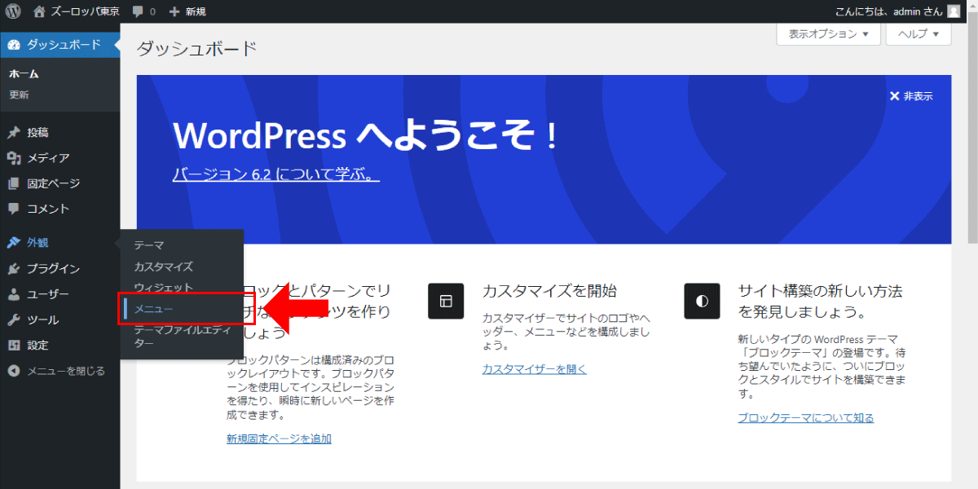Open the comments bubble in the admin bar

click(143, 11)
